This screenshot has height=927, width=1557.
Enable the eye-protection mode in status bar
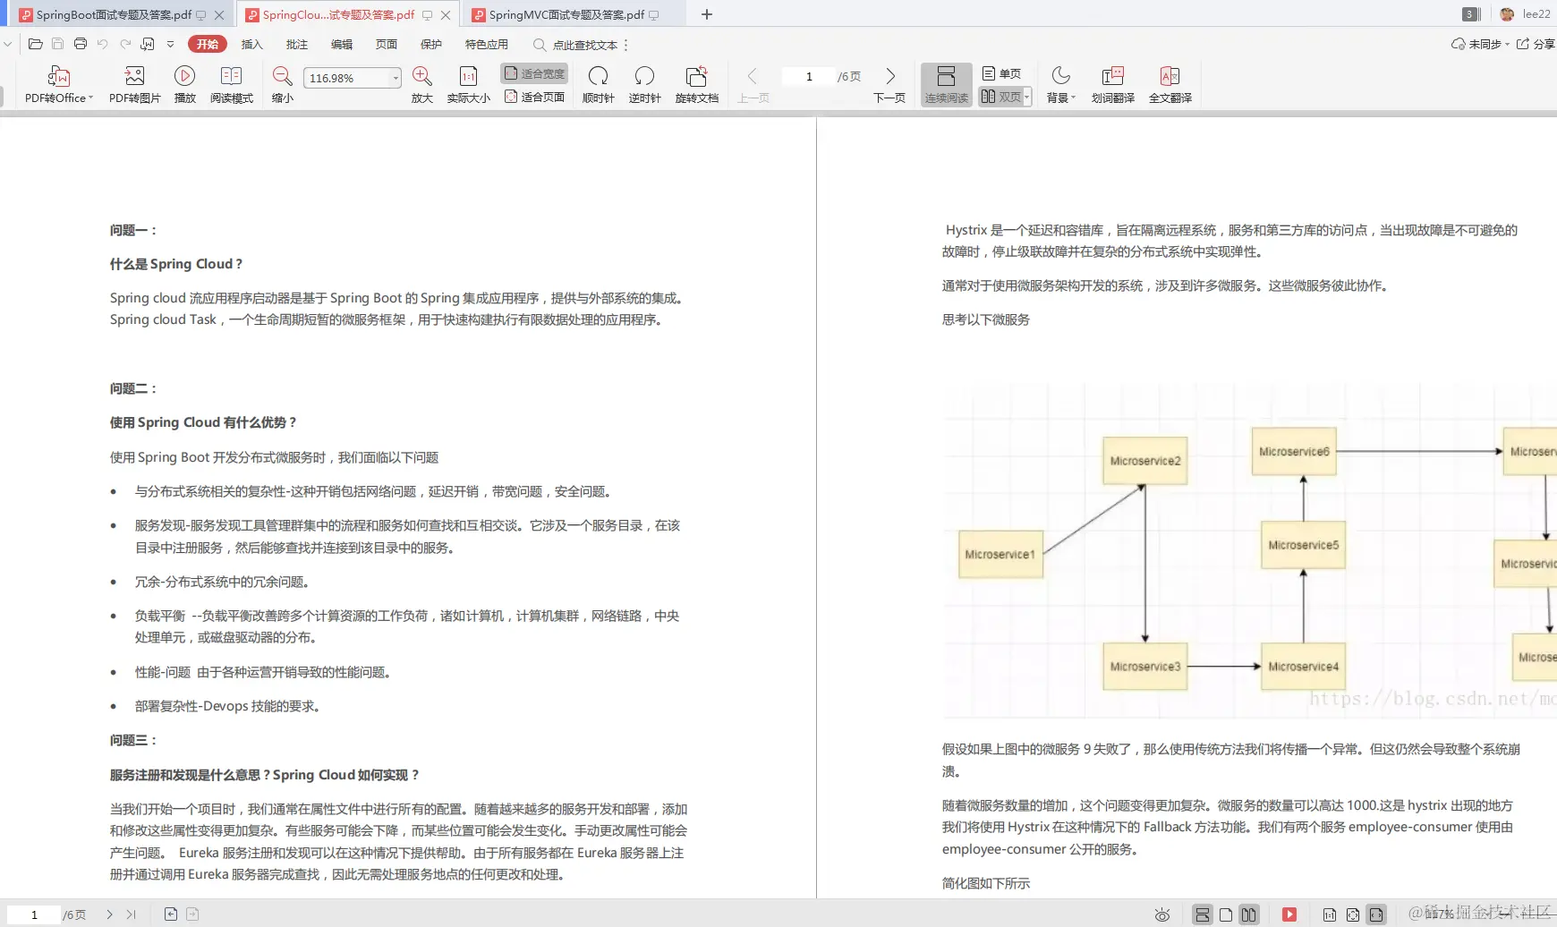pos(1161,914)
